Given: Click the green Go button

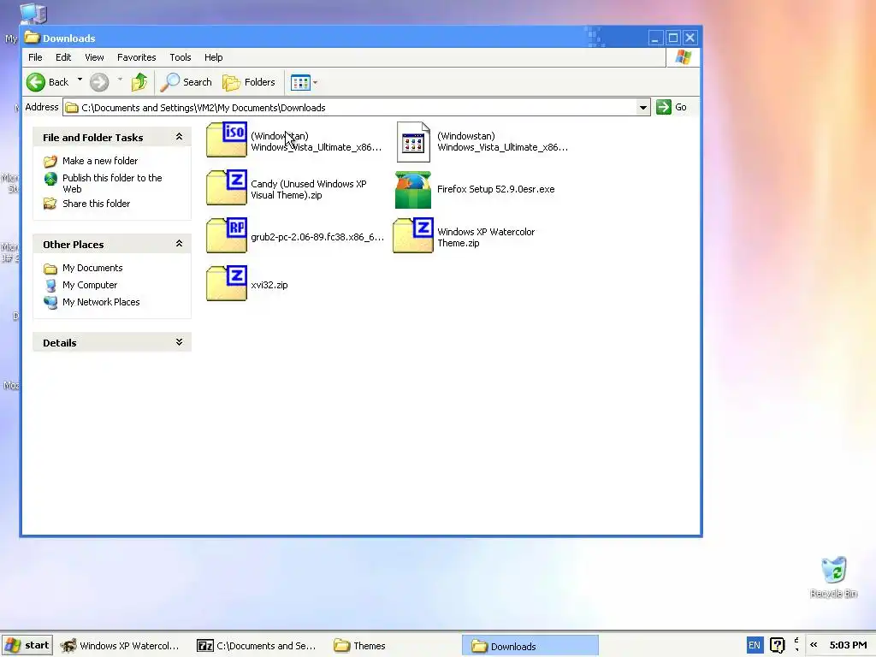Looking at the screenshot, I should [x=672, y=107].
